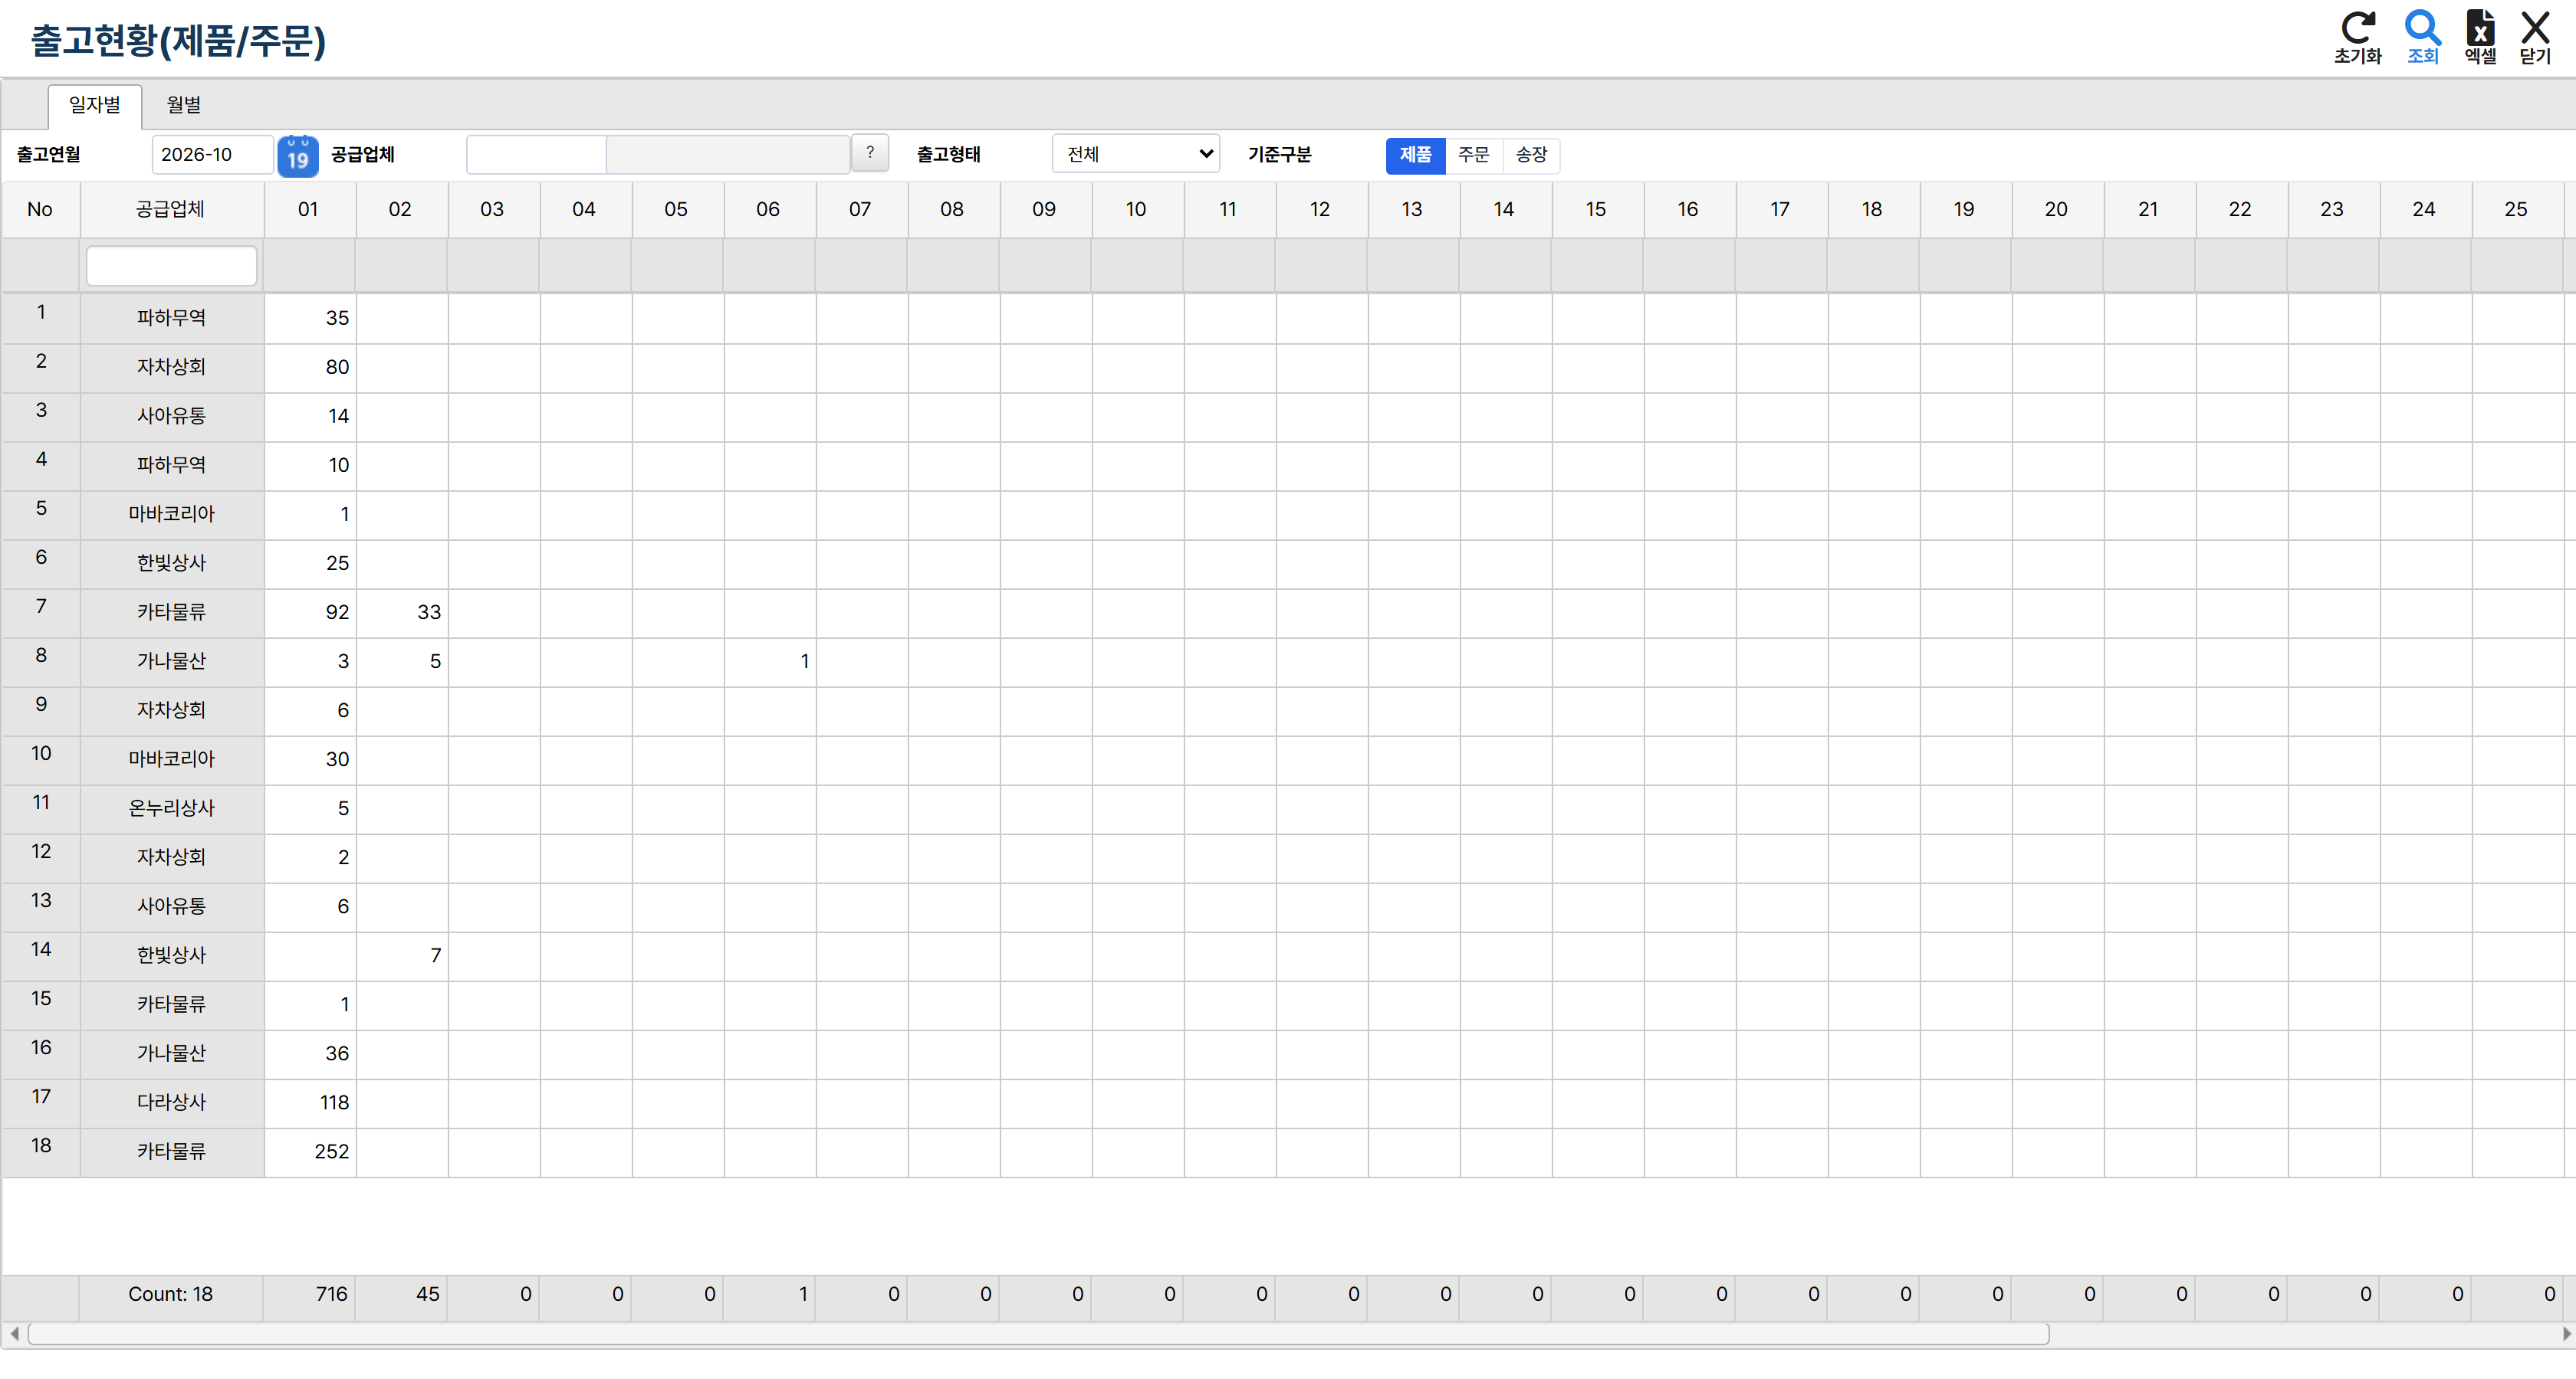Click the value 80 in row 2

(x=337, y=368)
